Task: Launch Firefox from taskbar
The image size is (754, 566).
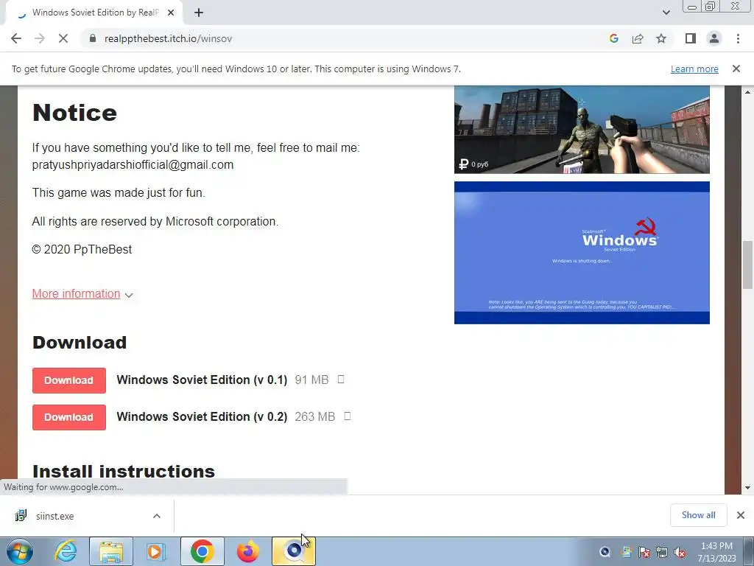Action: pos(247,551)
